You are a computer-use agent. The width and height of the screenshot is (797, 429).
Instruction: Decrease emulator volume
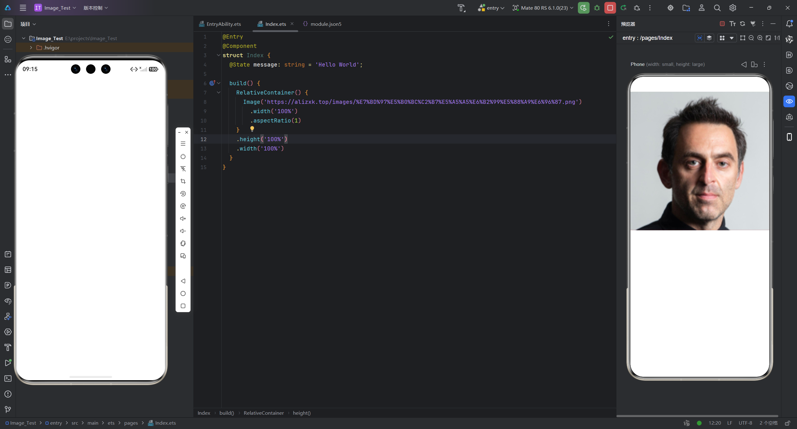[183, 231]
